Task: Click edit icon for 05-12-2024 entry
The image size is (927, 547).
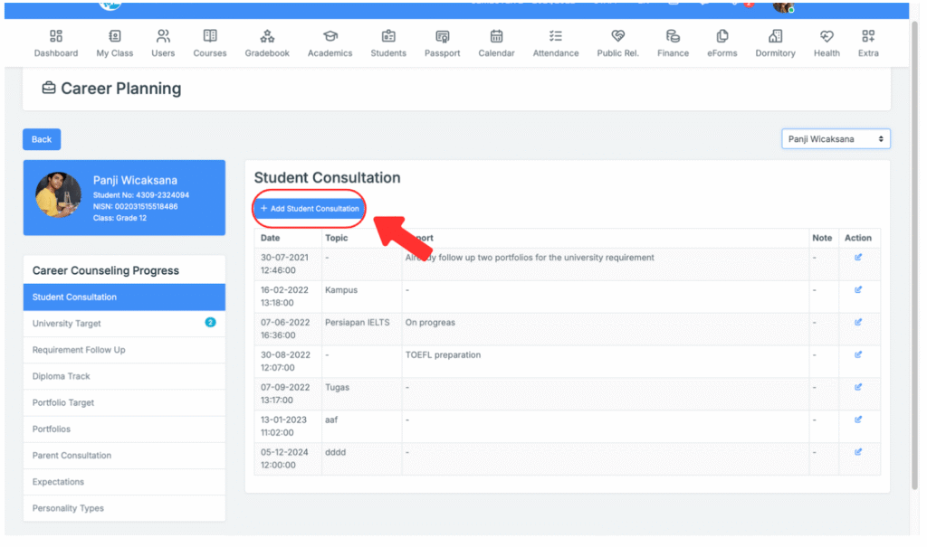Action: [x=858, y=452]
